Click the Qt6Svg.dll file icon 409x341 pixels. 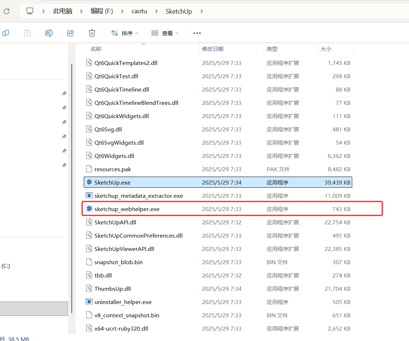pyautogui.click(x=89, y=129)
